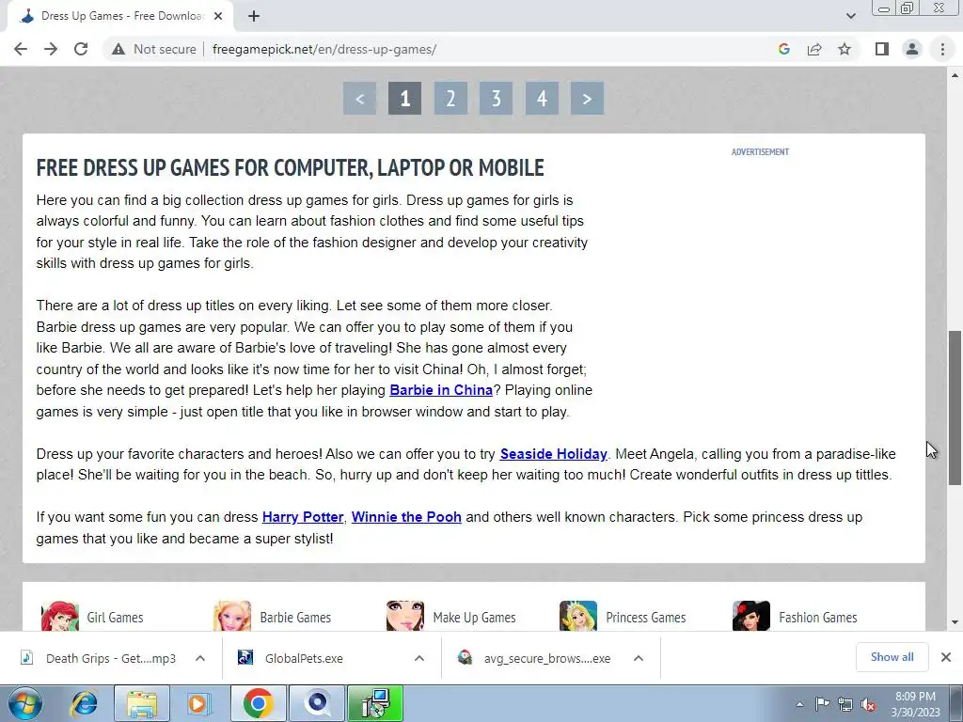Go to pagination page 2
Viewport: 963px width, 722px height.
coord(450,98)
